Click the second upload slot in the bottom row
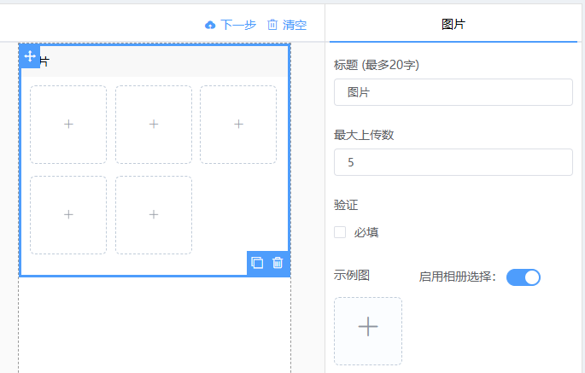 point(154,215)
